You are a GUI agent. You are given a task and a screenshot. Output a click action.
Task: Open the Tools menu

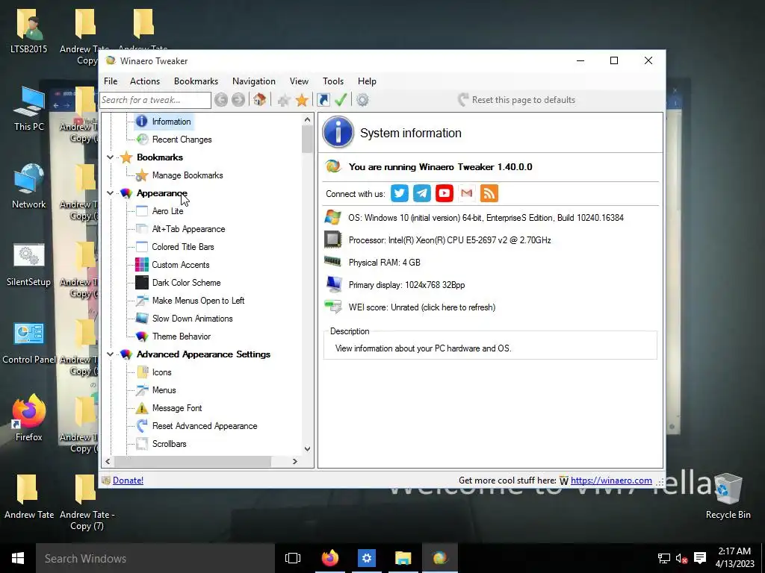pyautogui.click(x=333, y=81)
